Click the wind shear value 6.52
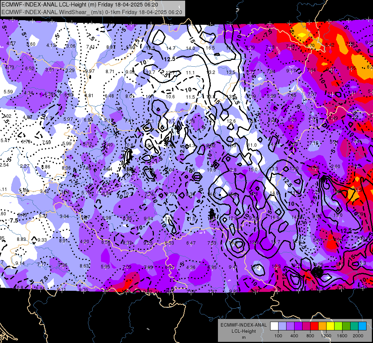The height and width of the screenshot is (343, 373). point(30,69)
